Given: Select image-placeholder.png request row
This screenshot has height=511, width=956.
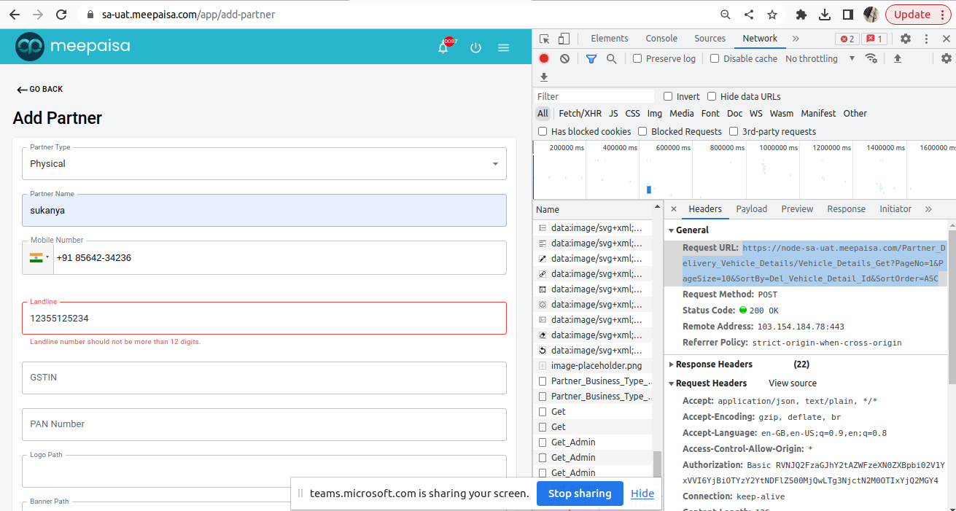Looking at the screenshot, I should click(593, 366).
